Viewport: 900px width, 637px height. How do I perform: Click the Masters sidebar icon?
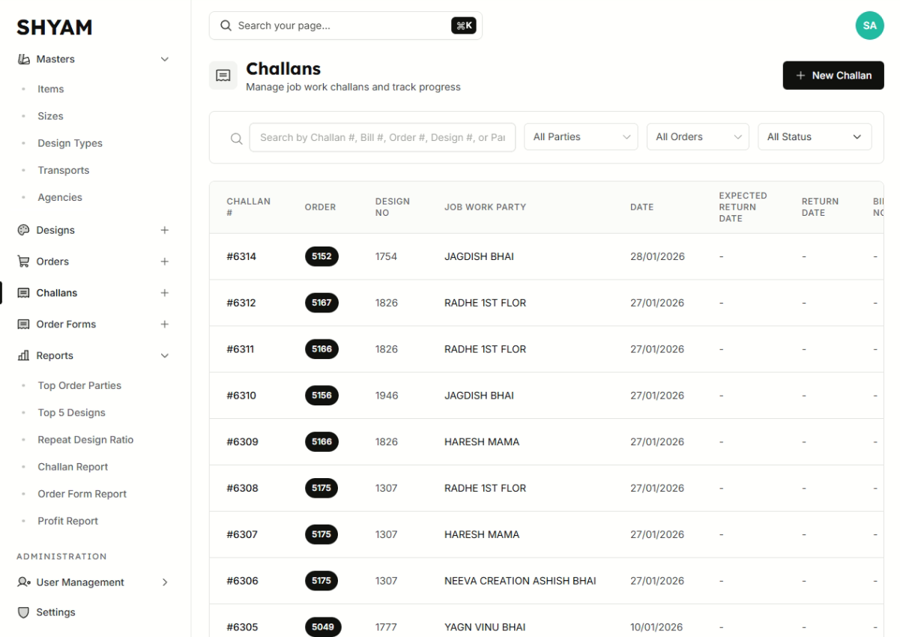pos(23,59)
